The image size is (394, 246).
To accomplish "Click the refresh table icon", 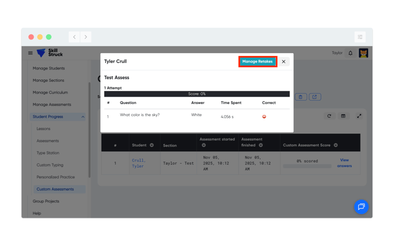I will tap(329, 116).
